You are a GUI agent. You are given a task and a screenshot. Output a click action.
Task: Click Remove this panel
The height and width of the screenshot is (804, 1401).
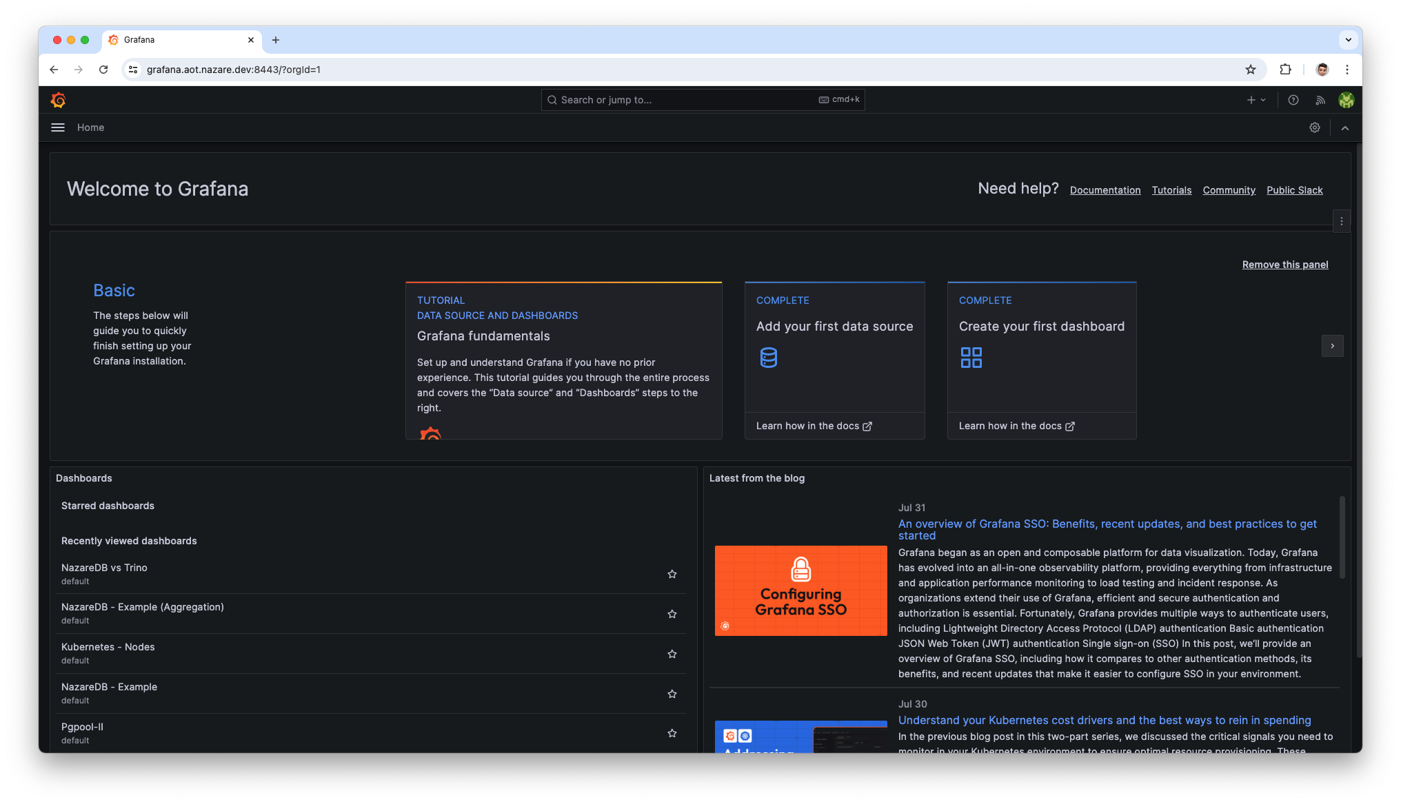pos(1285,265)
